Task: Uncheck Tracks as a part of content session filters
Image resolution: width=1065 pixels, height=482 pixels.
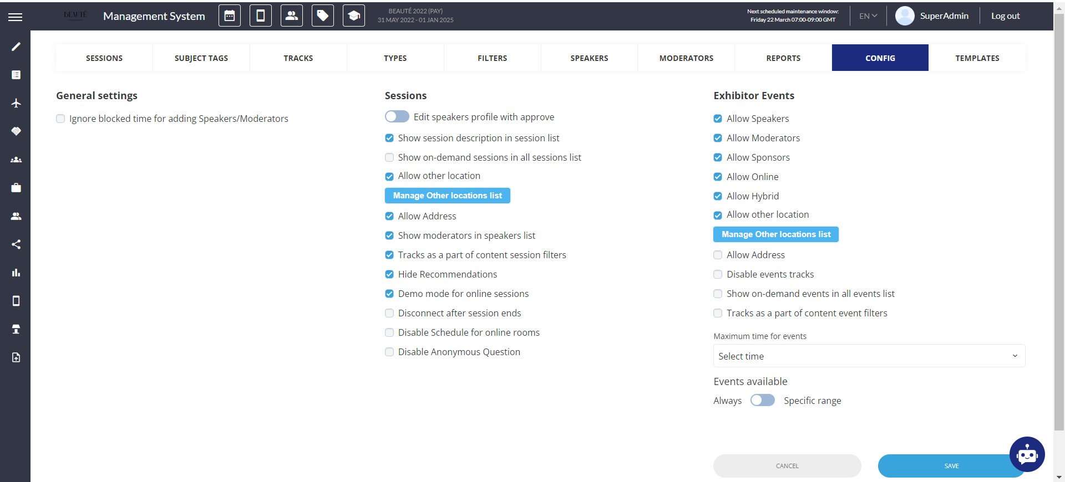Action: 389,255
